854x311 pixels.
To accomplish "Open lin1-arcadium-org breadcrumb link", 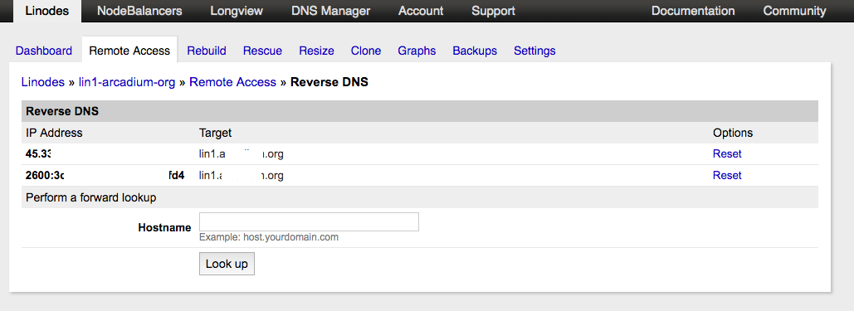I will coord(127,82).
